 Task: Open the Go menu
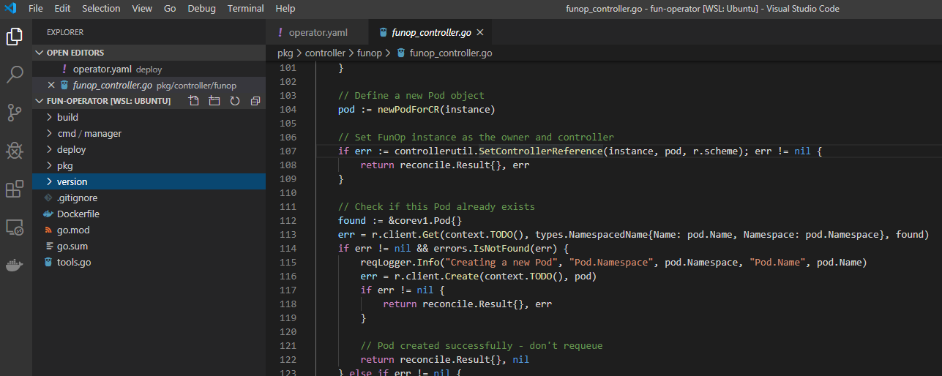[x=170, y=9]
